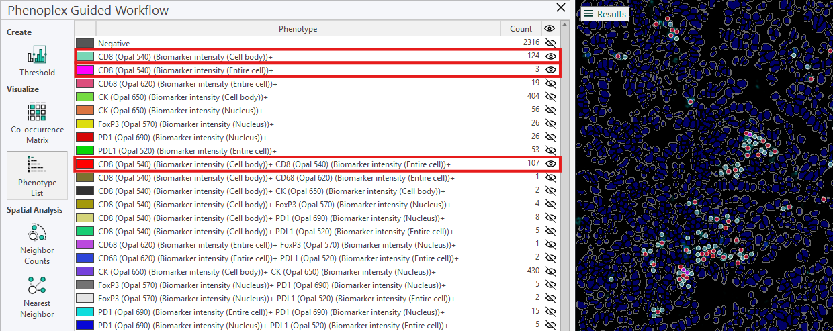Click the eye icon in column header
The height and width of the screenshot is (331, 833).
click(x=550, y=29)
